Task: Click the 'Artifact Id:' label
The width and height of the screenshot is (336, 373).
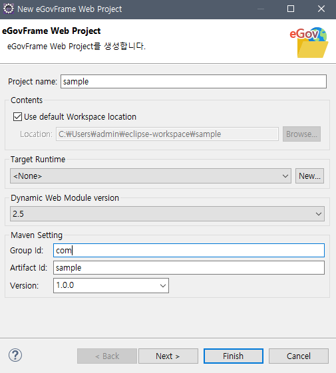Action: (29, 268)
